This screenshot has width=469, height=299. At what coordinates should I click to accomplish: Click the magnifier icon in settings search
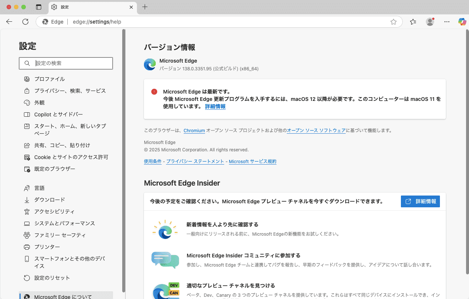(27, 63)
